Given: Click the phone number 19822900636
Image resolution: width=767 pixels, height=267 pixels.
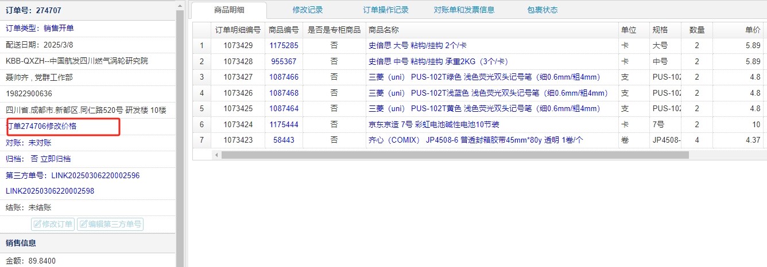Looking at the screenshot, I should [x=29, y=93].
